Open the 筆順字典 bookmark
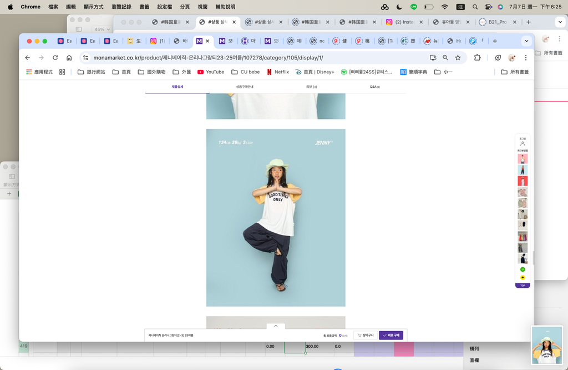 coord(414,72)
